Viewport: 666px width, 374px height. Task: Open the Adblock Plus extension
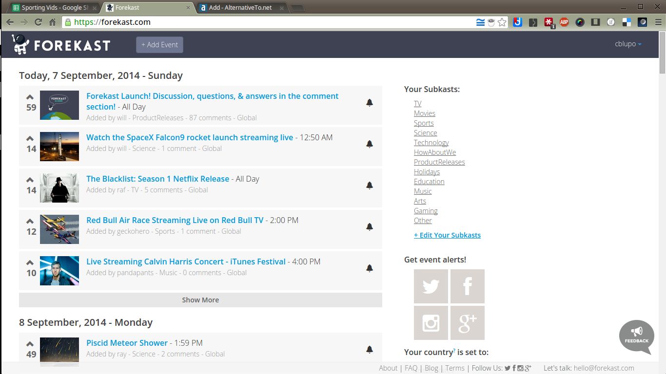point(564,22)
